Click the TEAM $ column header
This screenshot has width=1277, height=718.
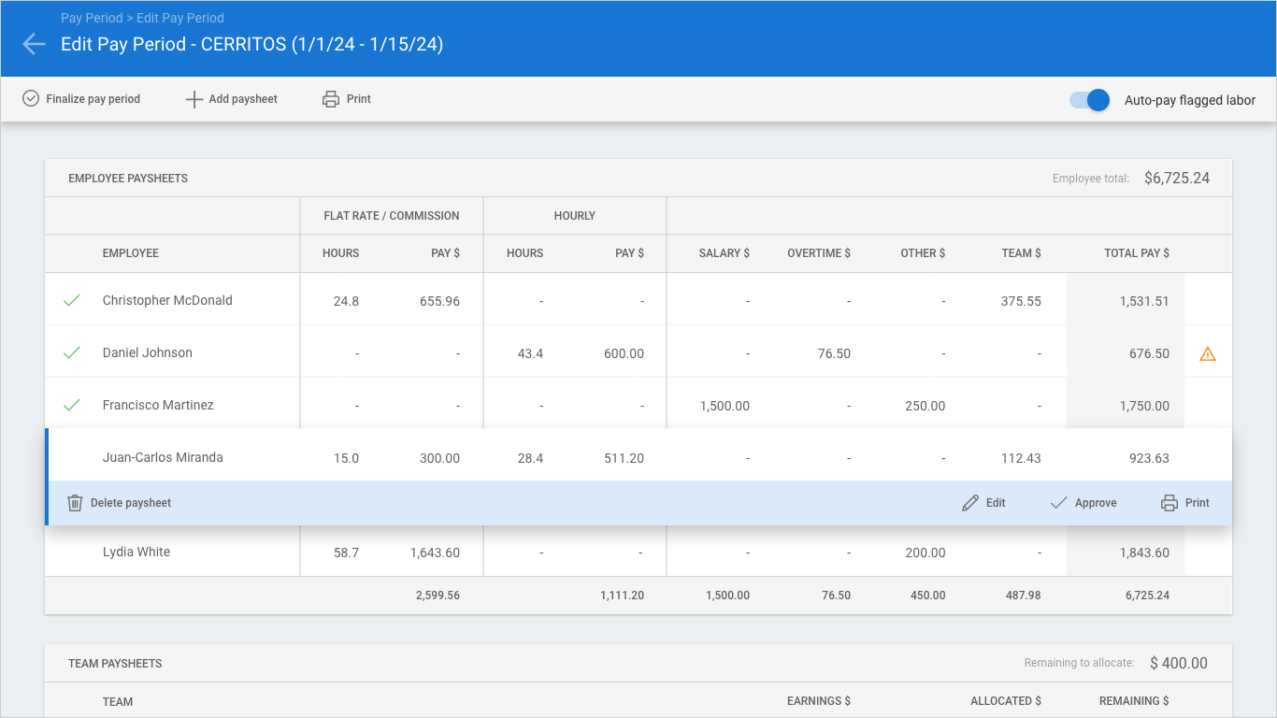point(1019,253)
